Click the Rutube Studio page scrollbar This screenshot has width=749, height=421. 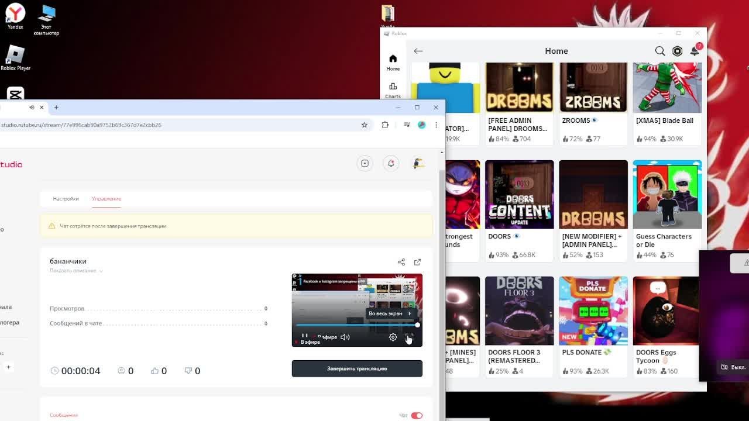pyautogui.click(x=442, y=281)
